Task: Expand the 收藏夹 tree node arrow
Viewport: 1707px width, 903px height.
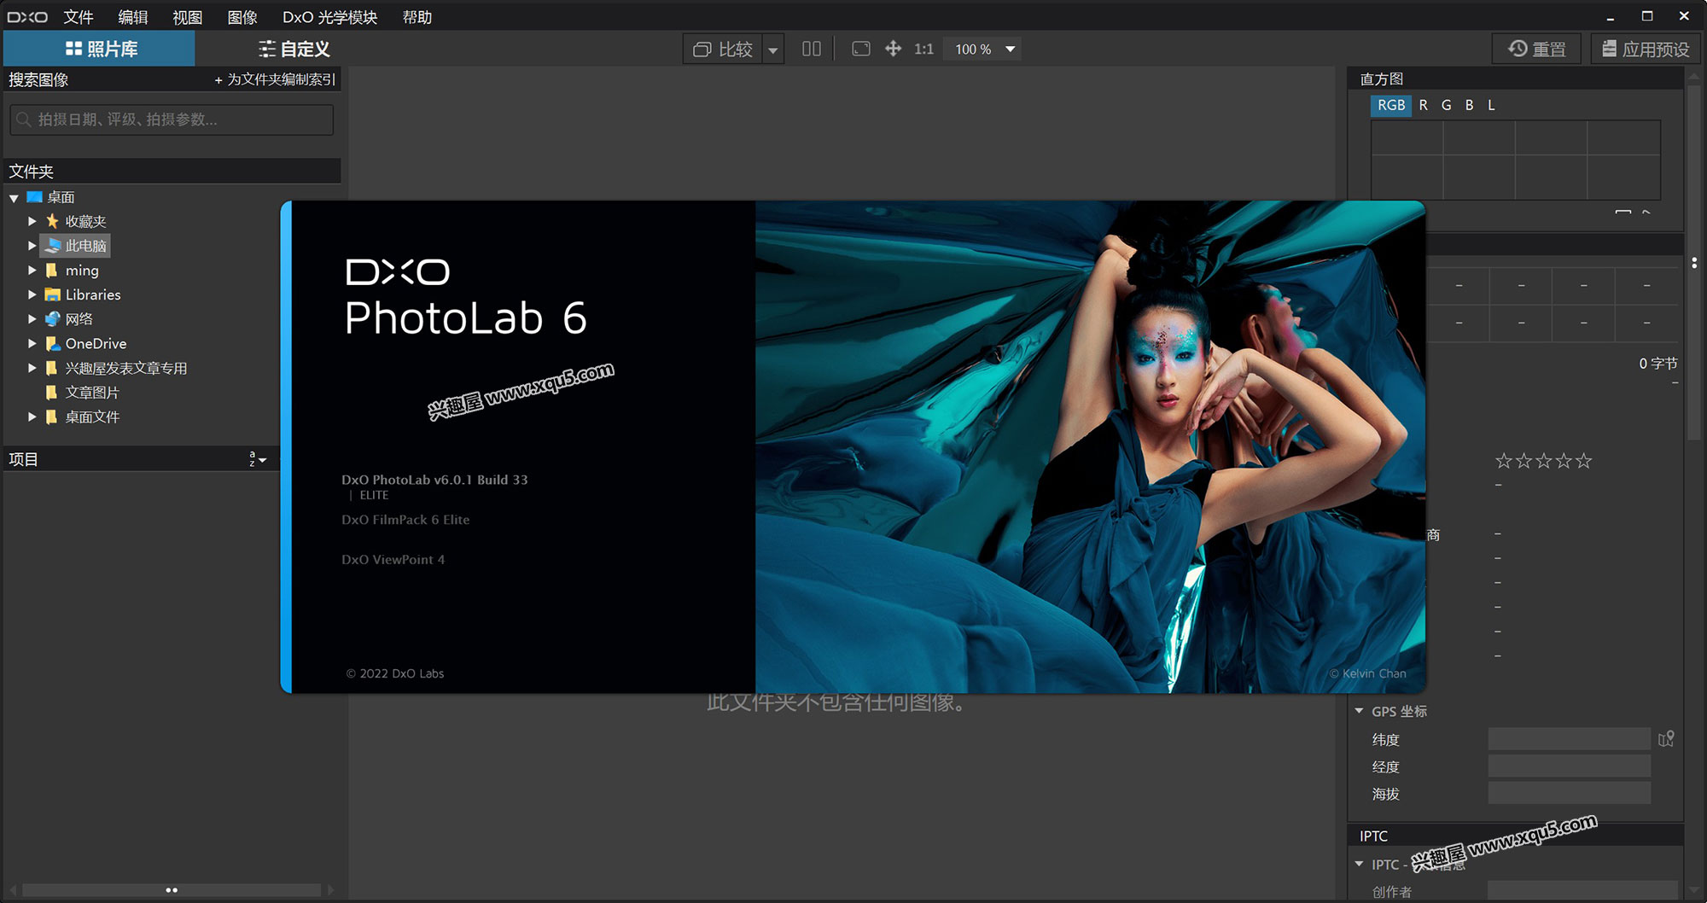Action: (32, 221)
